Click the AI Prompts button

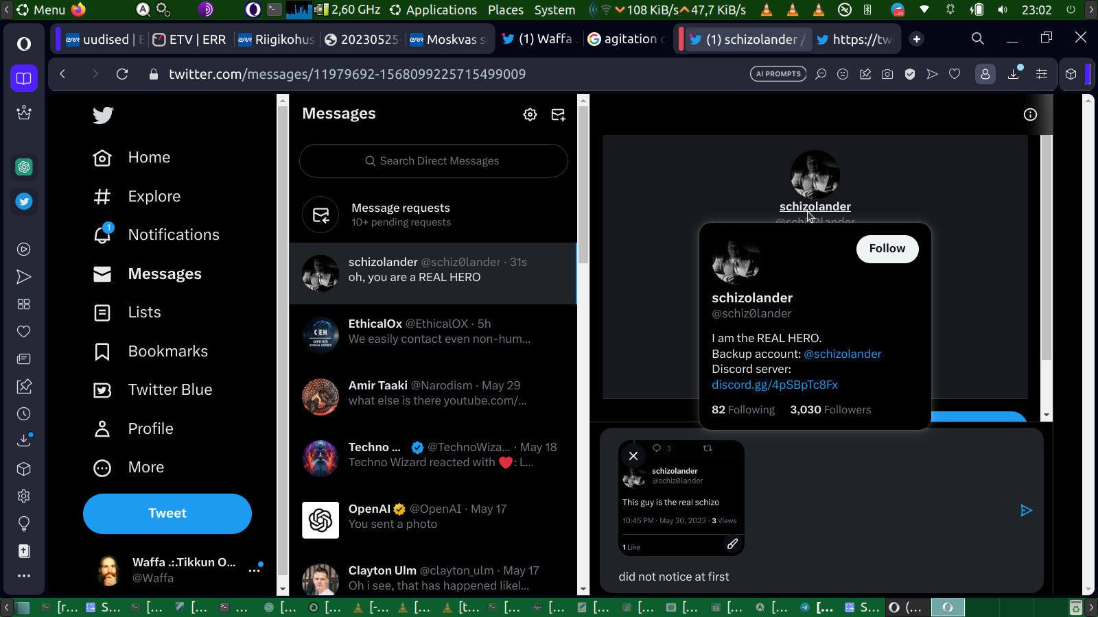coord(778,74)
